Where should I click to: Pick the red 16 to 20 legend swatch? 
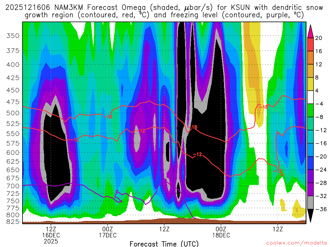310,44
